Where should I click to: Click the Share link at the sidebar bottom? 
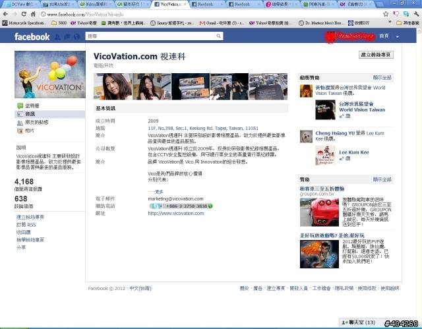point(21,247)
